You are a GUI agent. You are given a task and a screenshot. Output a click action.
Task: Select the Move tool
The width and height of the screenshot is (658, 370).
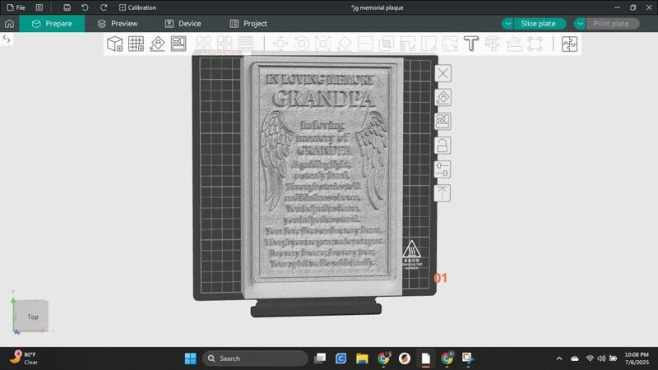point(280,44)
